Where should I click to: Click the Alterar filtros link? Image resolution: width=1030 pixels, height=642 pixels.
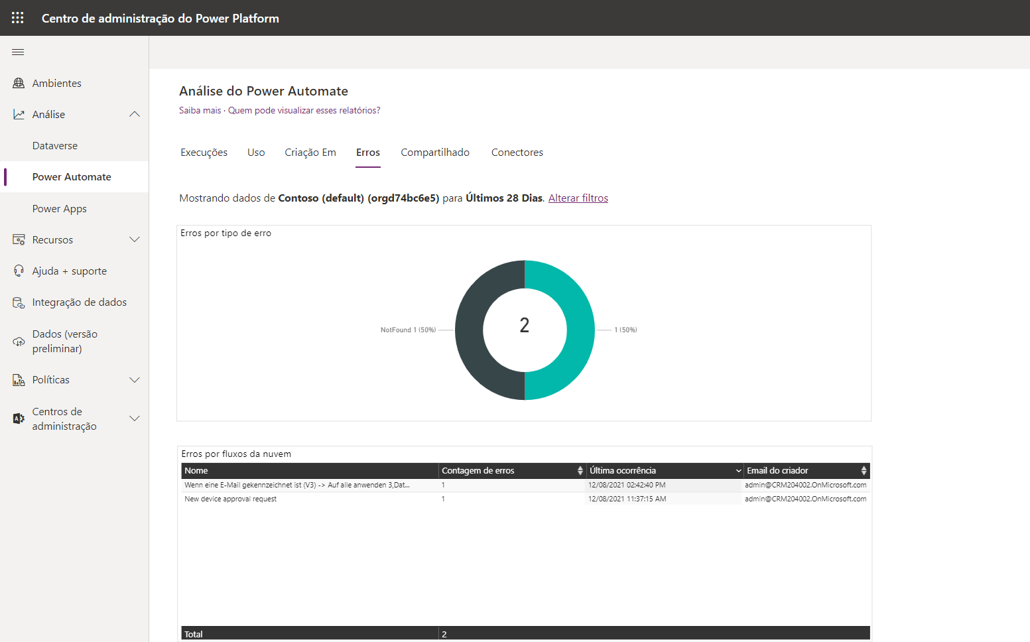point(578,198)
